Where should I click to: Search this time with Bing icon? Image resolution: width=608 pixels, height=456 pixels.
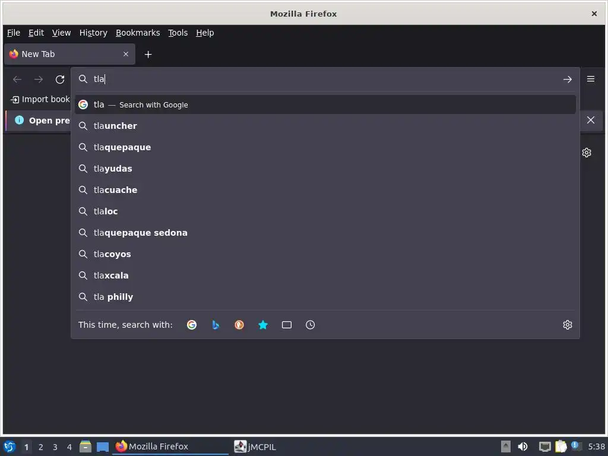tap(216, 325)
